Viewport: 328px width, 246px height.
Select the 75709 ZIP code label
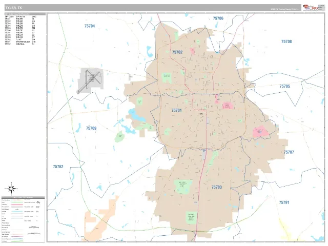click(x=91, y=128)
